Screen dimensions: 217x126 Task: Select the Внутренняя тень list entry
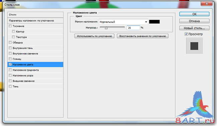point(35,48)
